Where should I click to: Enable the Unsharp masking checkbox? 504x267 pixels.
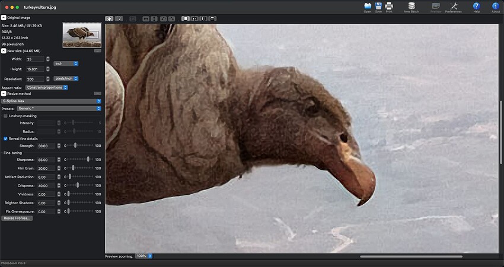[x=5, y=116]
